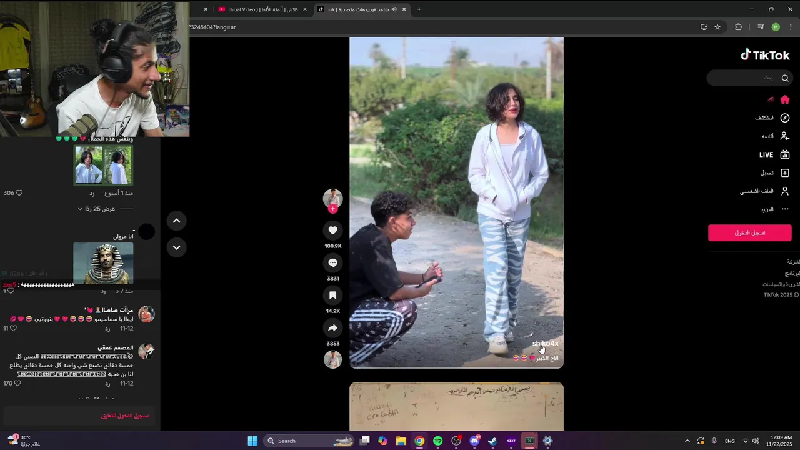Show hidden system tray icons chevron
The image size is (800, 450).
tap(687, 441)
